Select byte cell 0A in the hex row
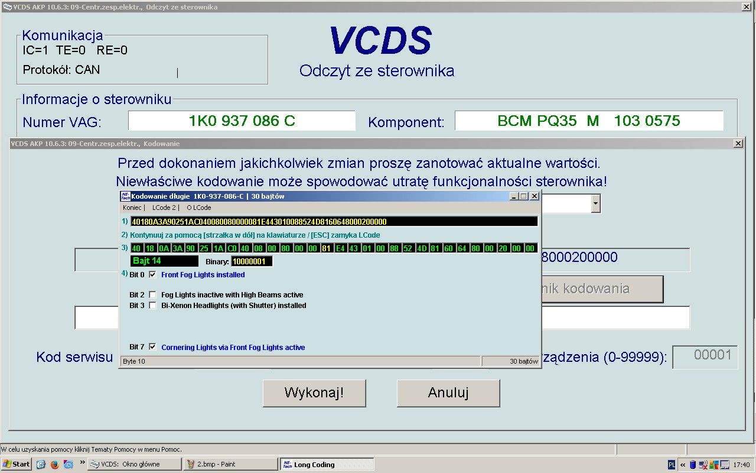 [164, 248]
